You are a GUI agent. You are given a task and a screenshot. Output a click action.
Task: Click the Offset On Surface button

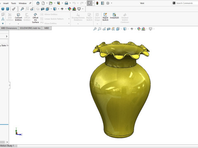point(35,18)
